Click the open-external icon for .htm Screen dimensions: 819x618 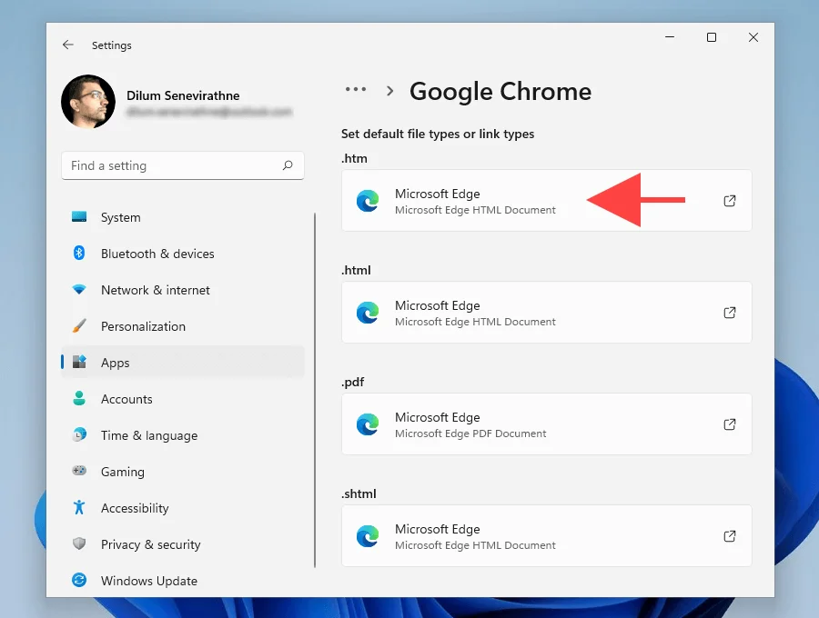[x=730, y=201]
